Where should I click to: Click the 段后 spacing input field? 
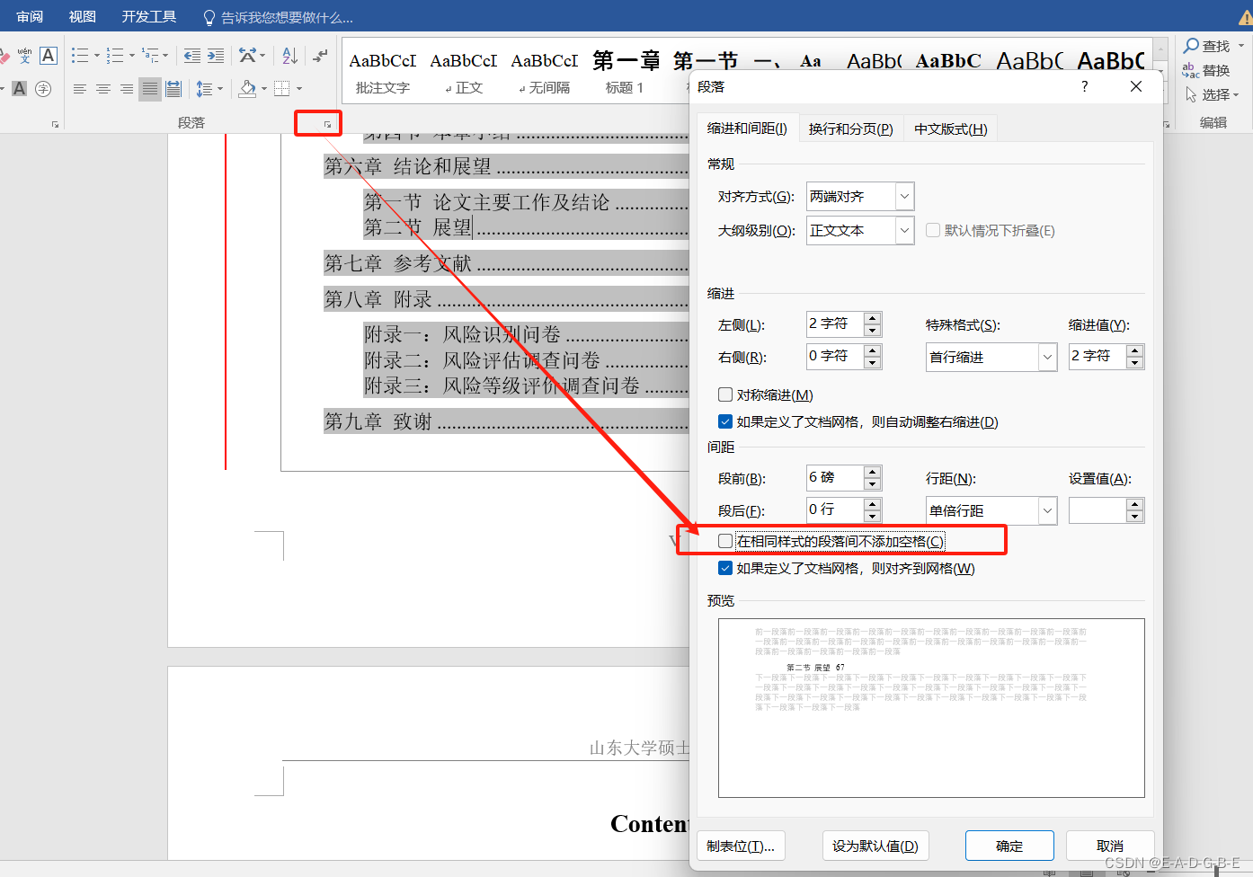point(835,509)
